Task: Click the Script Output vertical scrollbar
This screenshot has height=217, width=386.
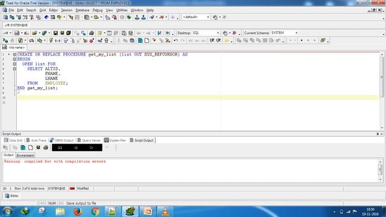Action: click(380, 170)
